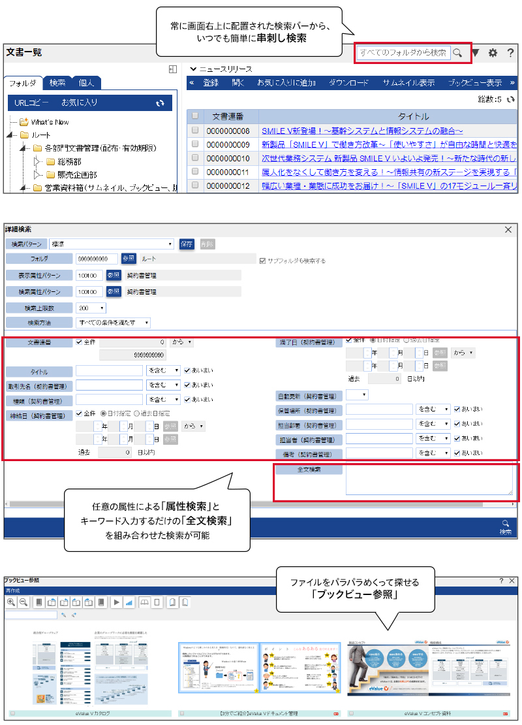Image resolution: width=522 pixels, height=725 pixels.
Task: Open the 検索パターン dropdown
Action: (125, 244)
